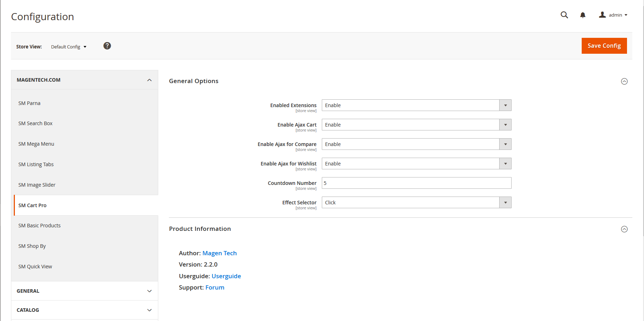Expand the GENERAL section
Viewport: 644px width, 321px height.
pyautogui.click(x=85, y=291)
